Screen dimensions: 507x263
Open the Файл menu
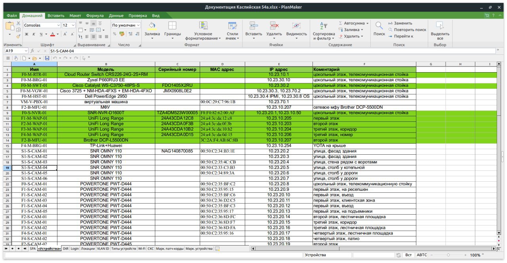12,15
